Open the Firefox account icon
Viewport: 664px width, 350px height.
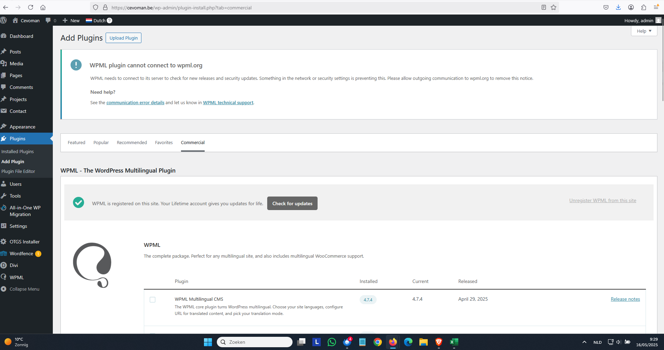coord(631,7)
